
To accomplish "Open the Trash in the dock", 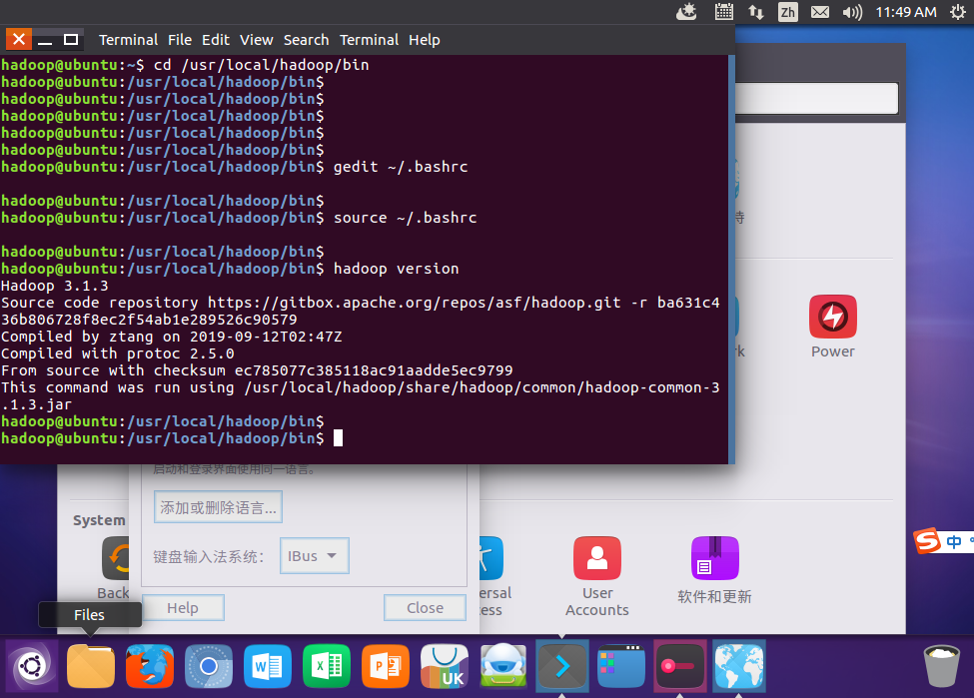I will point(942,666).
